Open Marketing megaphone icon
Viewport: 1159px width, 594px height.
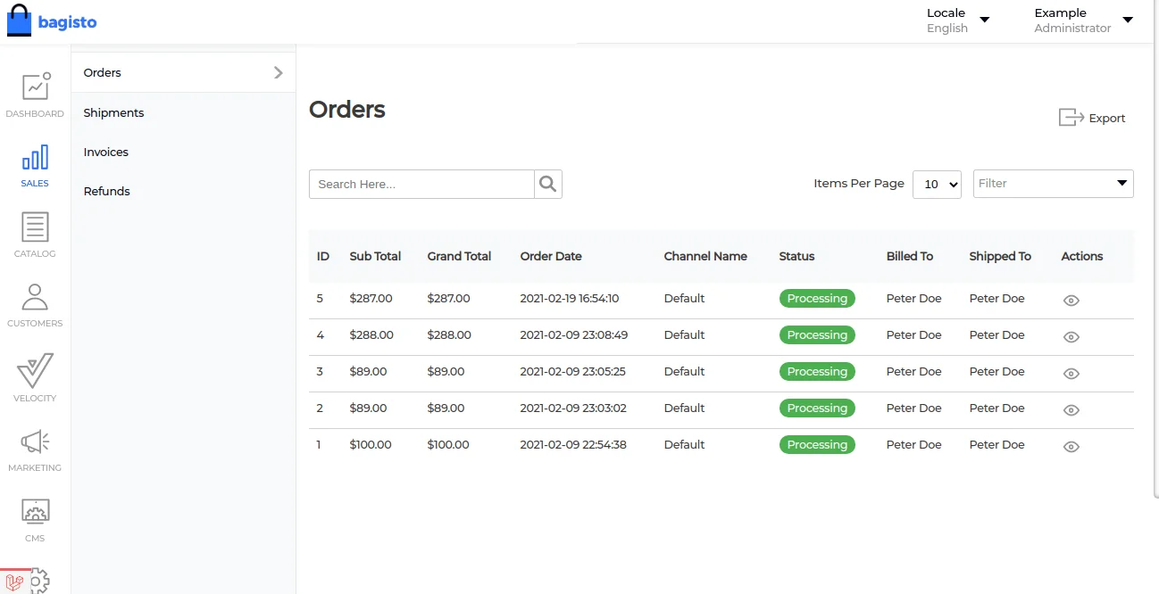[35, 442]
